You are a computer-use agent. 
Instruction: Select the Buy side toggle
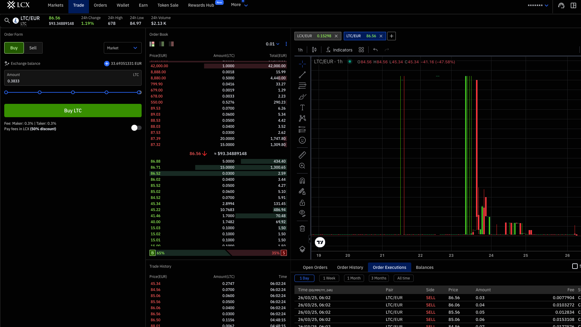pyautogui.click(x=14, y=48)
